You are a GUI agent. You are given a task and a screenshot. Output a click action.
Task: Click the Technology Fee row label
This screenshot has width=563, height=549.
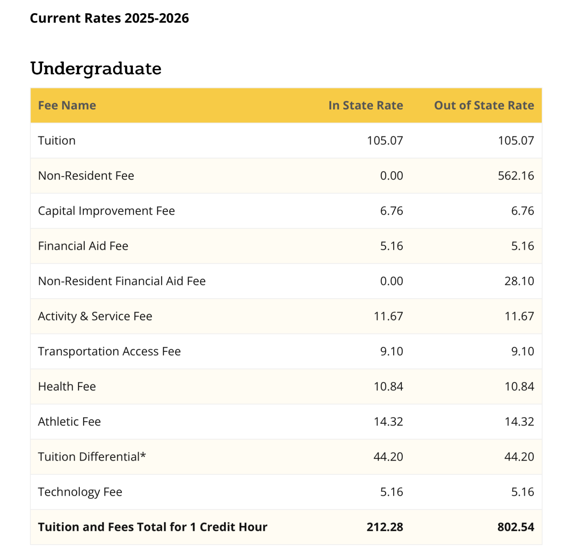pos(80,492)
